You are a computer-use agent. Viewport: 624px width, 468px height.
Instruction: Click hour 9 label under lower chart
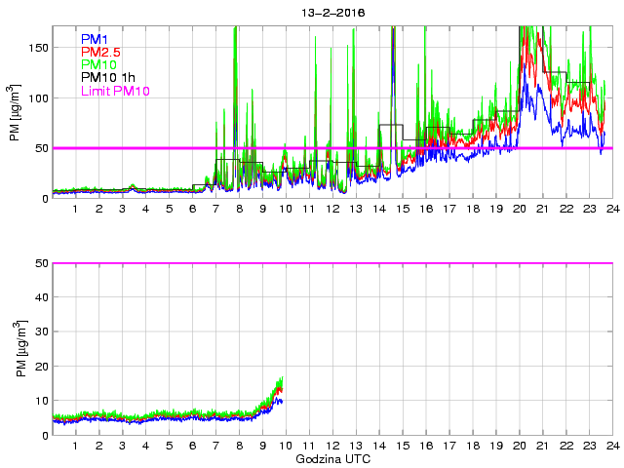(x=262, y=446)
